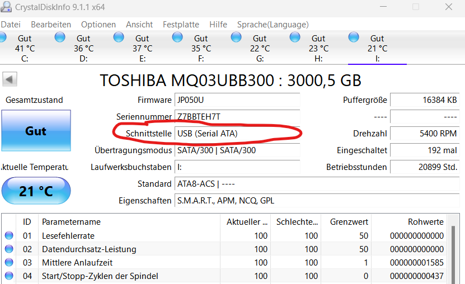Click the Betriebsstunden value 20899 Std.
The width and height of the screenshot is (465, 284).
pyautogui.click(x=425, y=167)
